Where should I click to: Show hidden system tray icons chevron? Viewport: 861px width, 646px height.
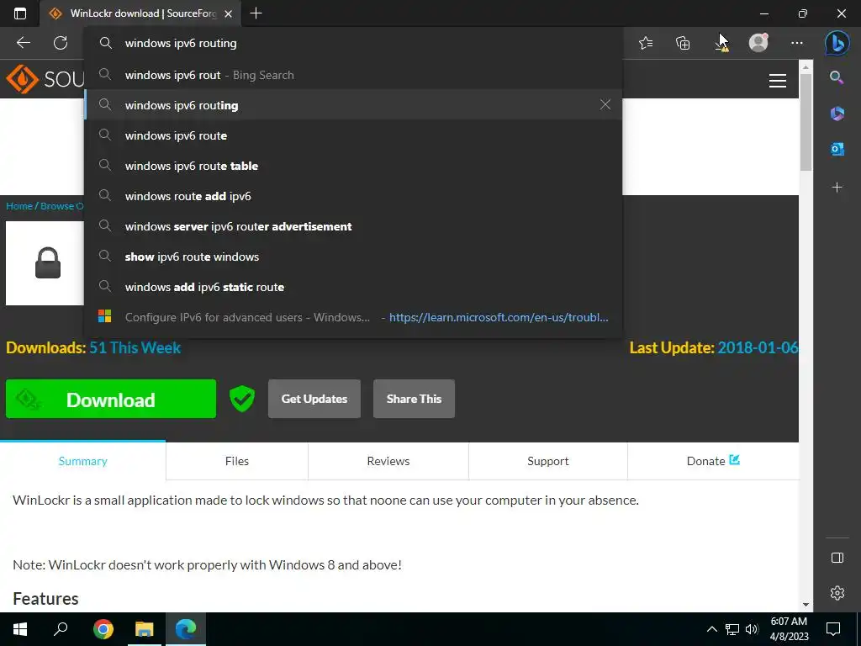coord(711,629)
